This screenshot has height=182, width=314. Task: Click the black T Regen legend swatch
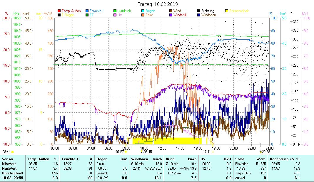[59, 15]
